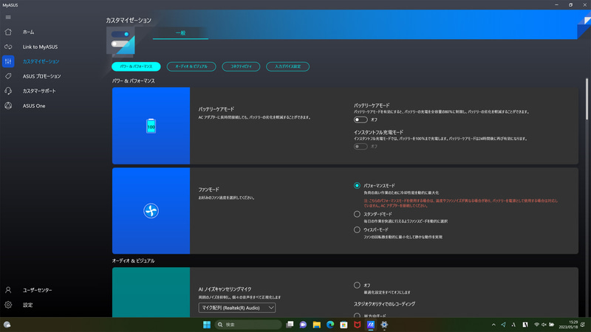Open ASUS Promotion (ASUS プロモーション) menu item

click(x=41, y=77)
